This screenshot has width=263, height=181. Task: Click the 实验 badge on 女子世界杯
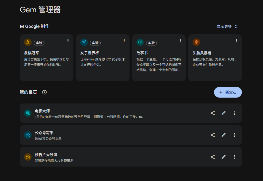pyautogui.click(x=95, y=43)
